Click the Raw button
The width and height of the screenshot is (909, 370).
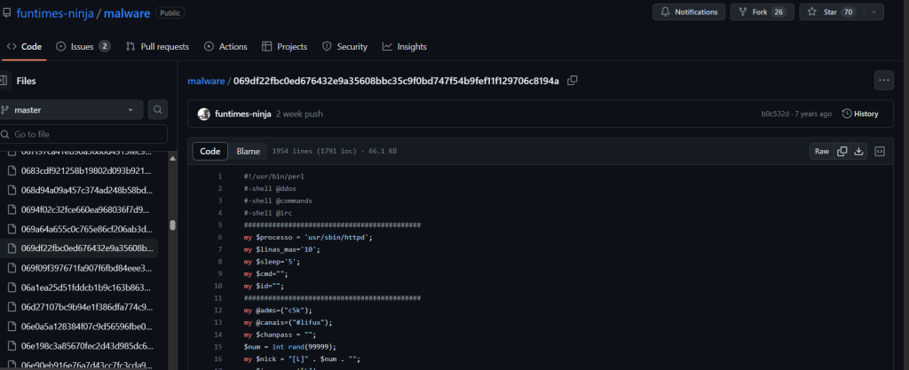tap(822, 152)
